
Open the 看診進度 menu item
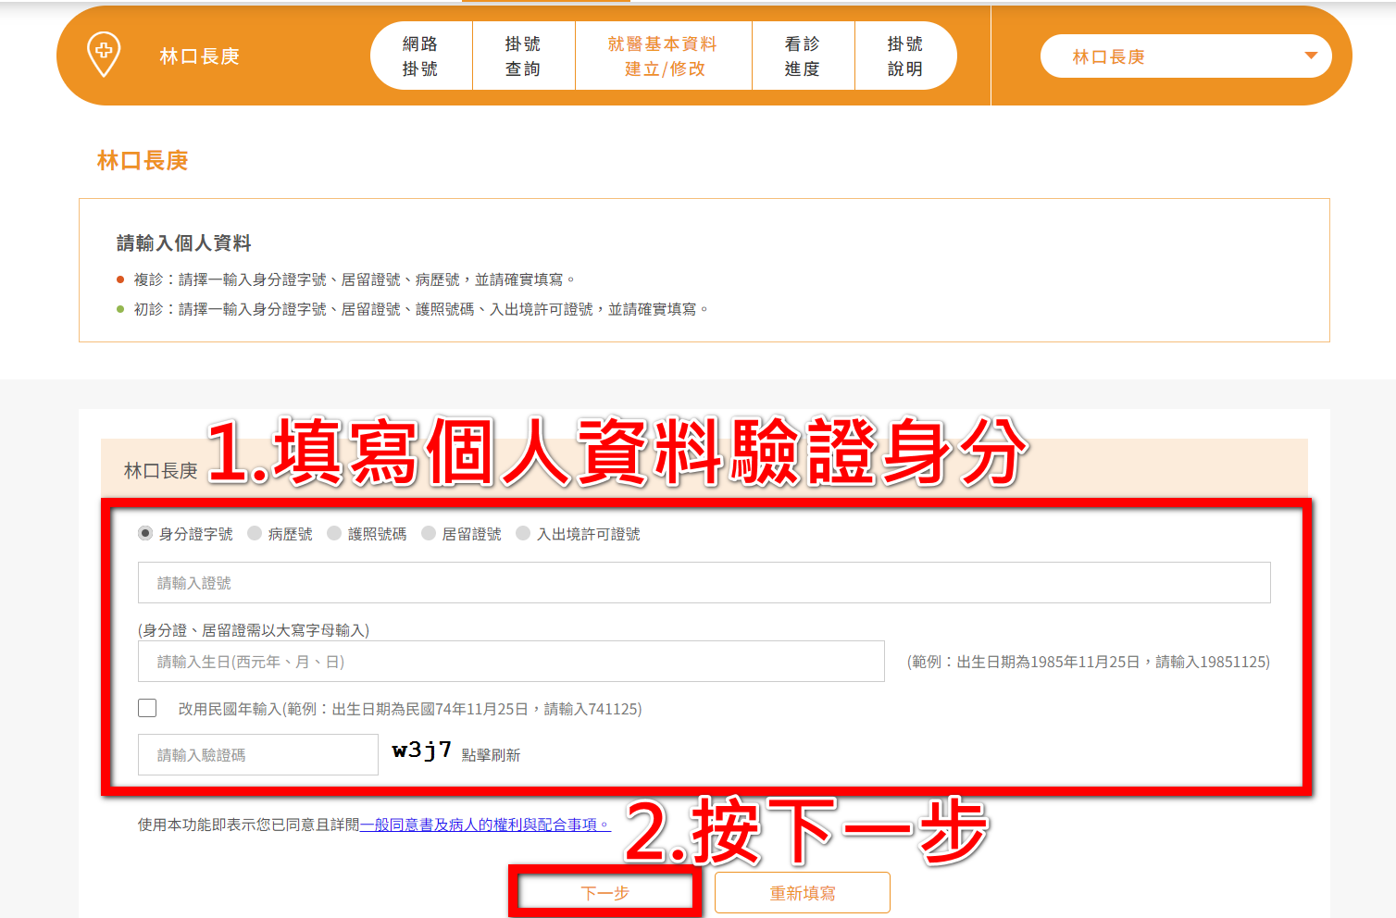pyautogui.click(x=803, y=56)
